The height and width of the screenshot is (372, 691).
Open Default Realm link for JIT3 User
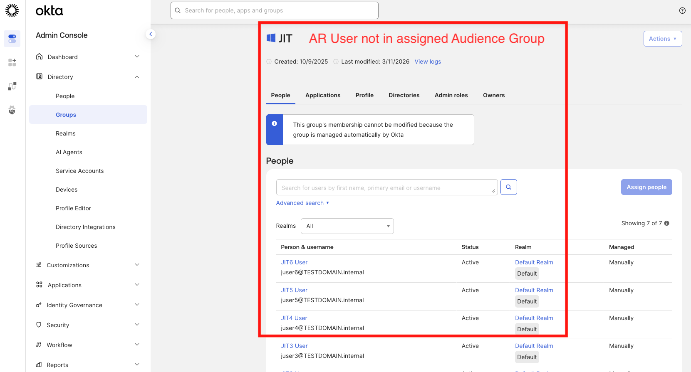coord(534,346)
